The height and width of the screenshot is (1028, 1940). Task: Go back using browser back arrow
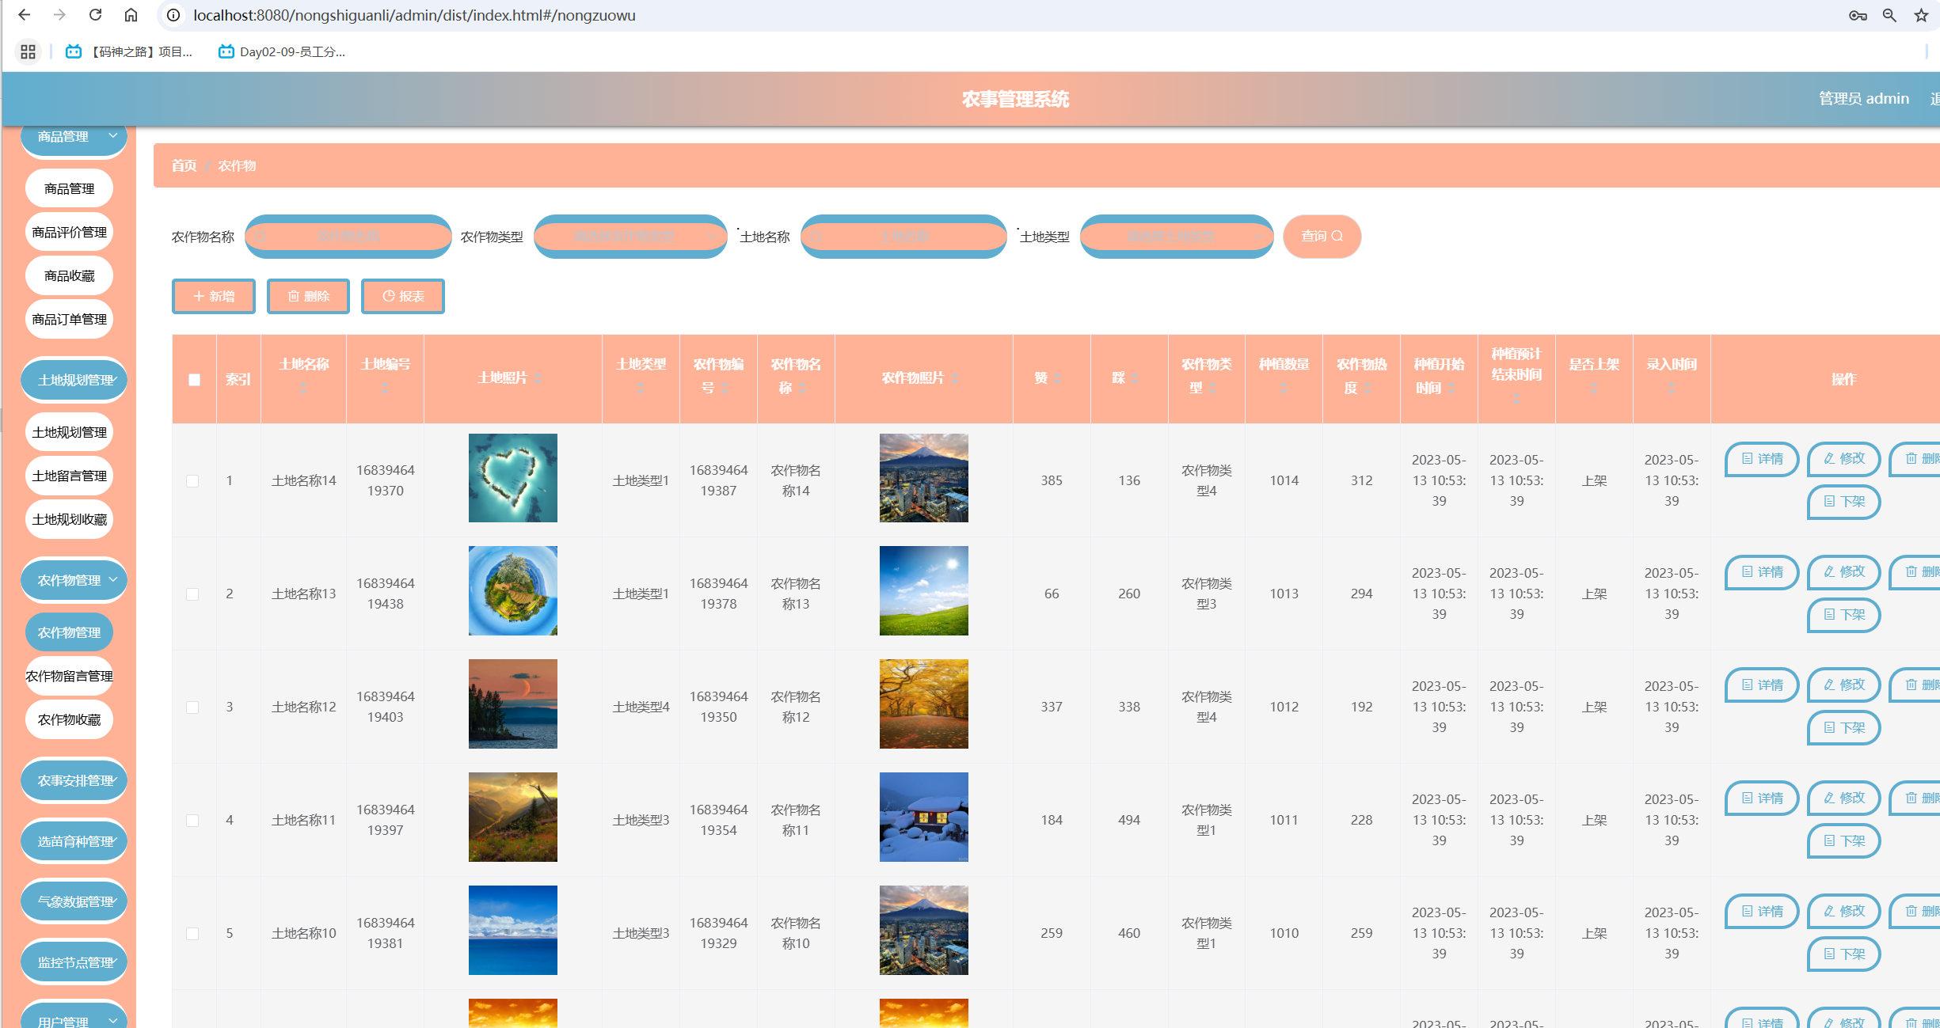[25, 15]
